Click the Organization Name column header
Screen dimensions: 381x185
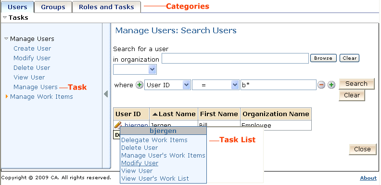[276, 114]
